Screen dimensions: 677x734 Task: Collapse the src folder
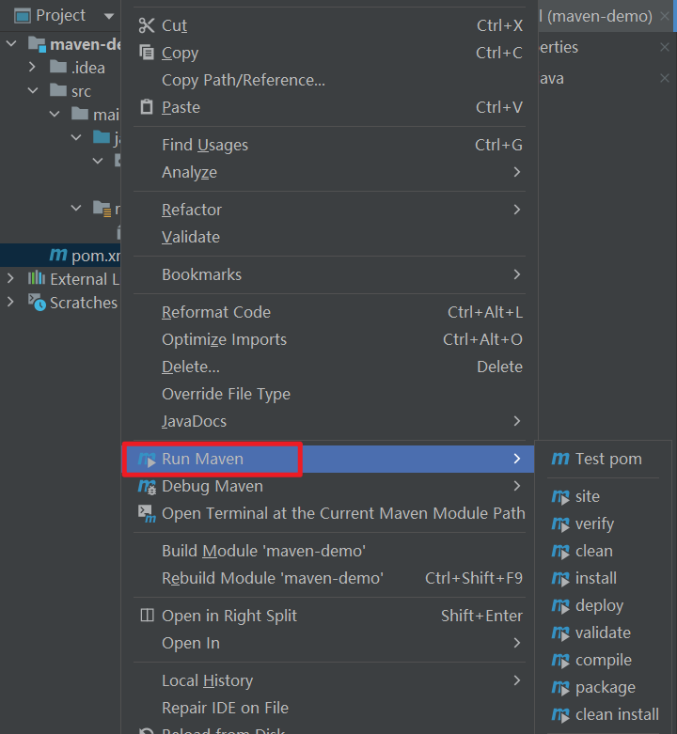[x=32, y=91]
